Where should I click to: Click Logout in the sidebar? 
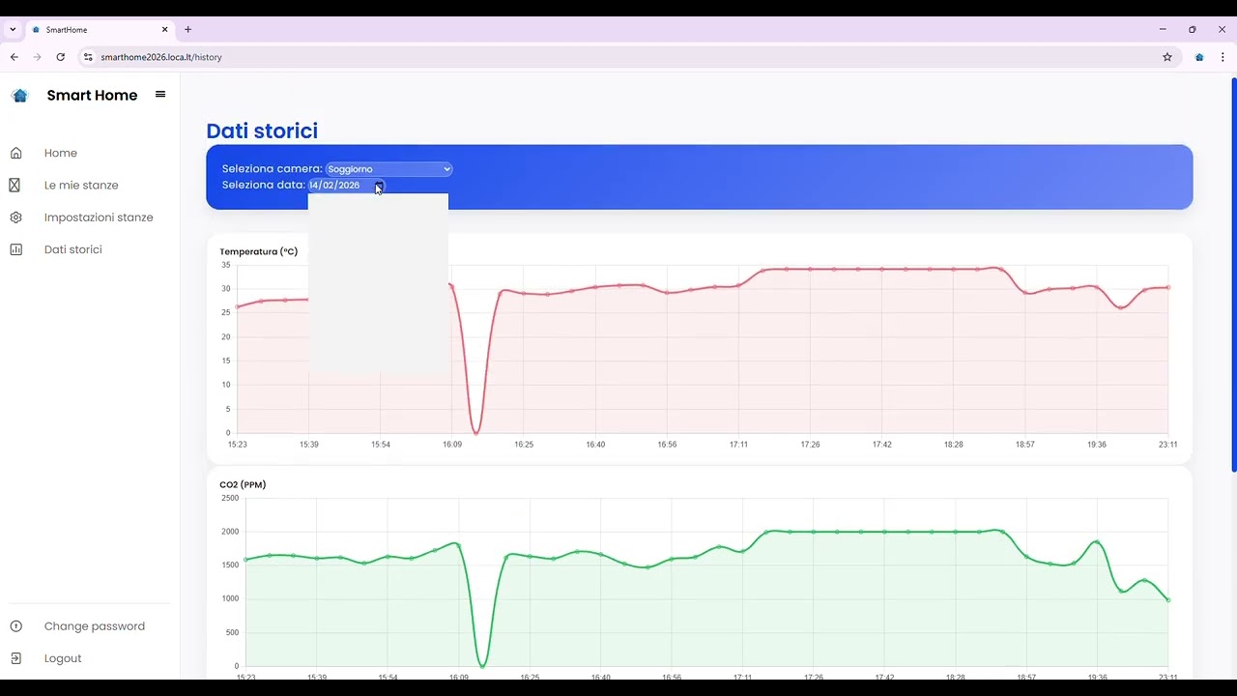point(63,658)
